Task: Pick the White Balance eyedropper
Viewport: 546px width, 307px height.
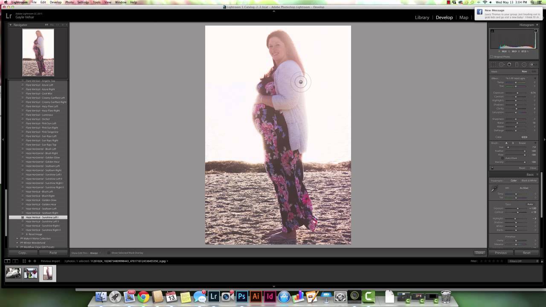Action: click(494, 189)
